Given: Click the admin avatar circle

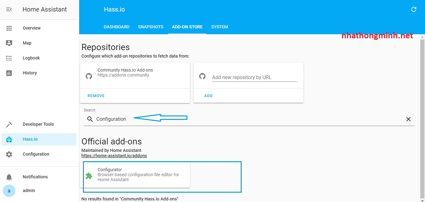Looking at the screenshot, I should [9, 191].
